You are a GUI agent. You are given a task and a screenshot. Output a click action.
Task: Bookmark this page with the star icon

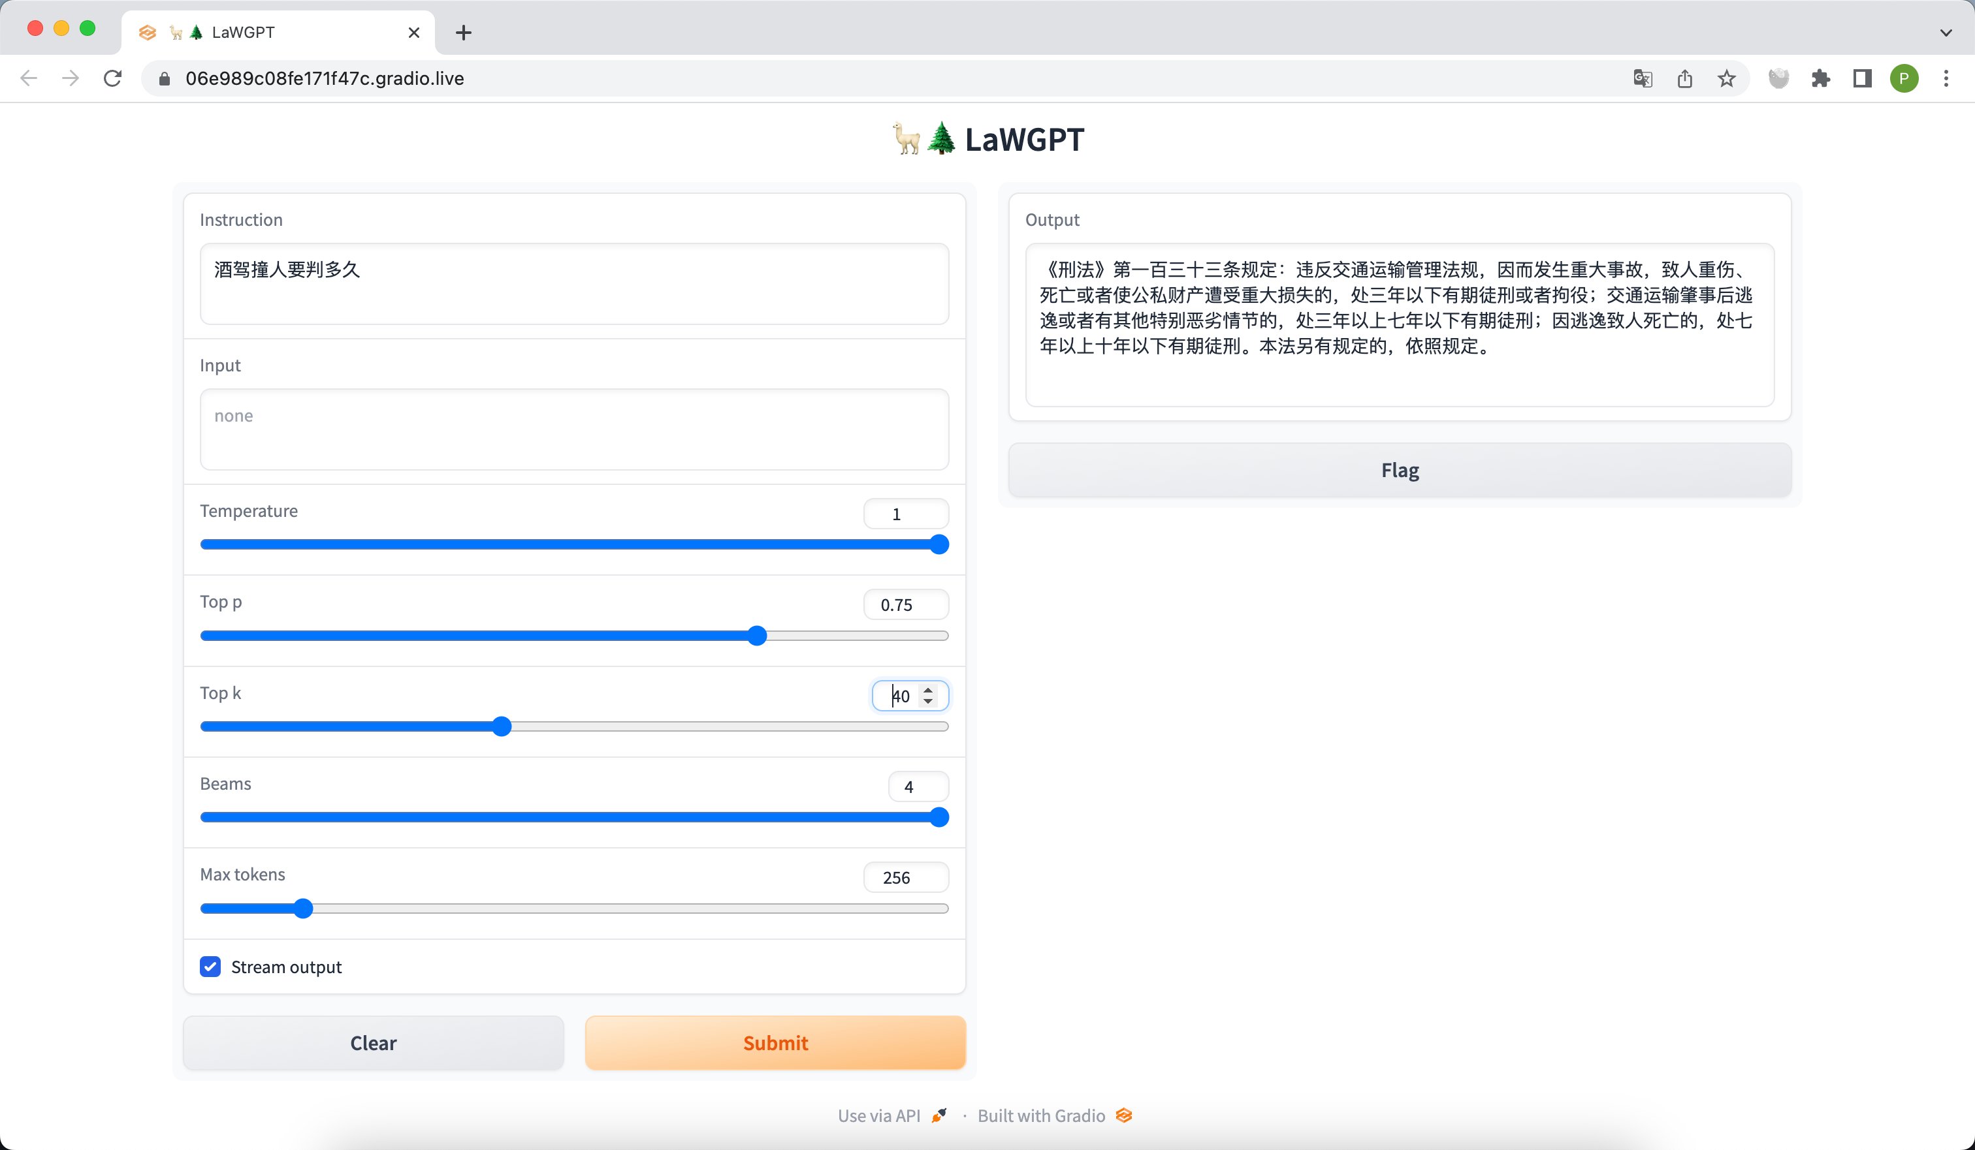point(1727,78)
